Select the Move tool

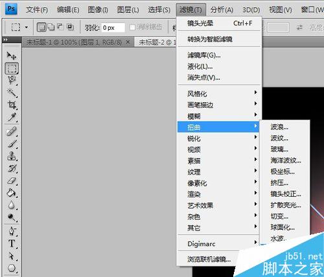tap(11, 56)
